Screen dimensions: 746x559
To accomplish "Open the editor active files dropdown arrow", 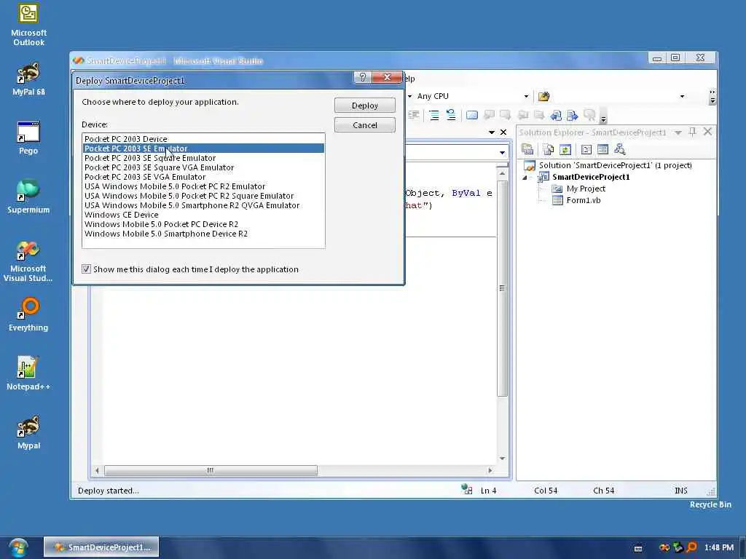I will [x=492, y=132].
